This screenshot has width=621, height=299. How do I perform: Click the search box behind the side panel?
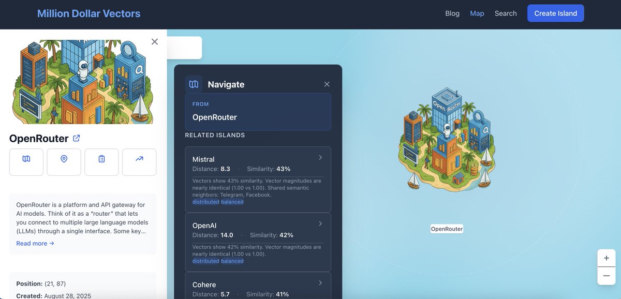pyautogui.click(x=184, y=48)
